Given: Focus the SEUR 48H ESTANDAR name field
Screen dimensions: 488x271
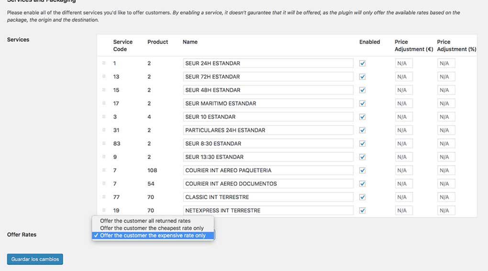Looking at the screenshot, I should click(x=268, y=90).
